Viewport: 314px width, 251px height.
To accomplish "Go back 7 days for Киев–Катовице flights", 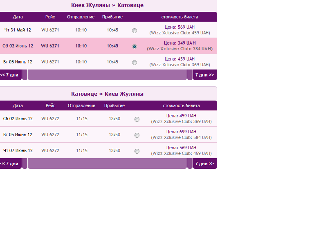I will 10,75.
